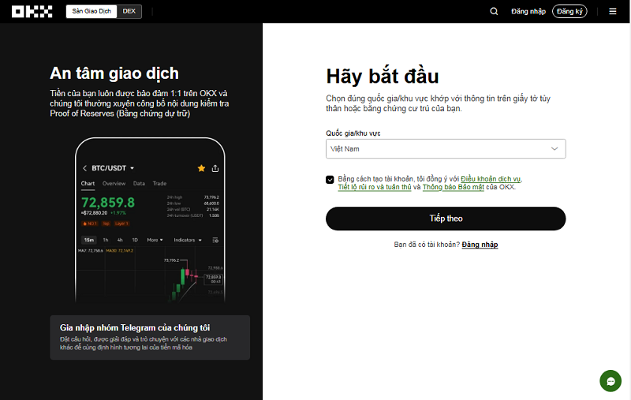
Task: Click the dropdown chevron beside Việt Nam
Action: (x=554, y=149)
